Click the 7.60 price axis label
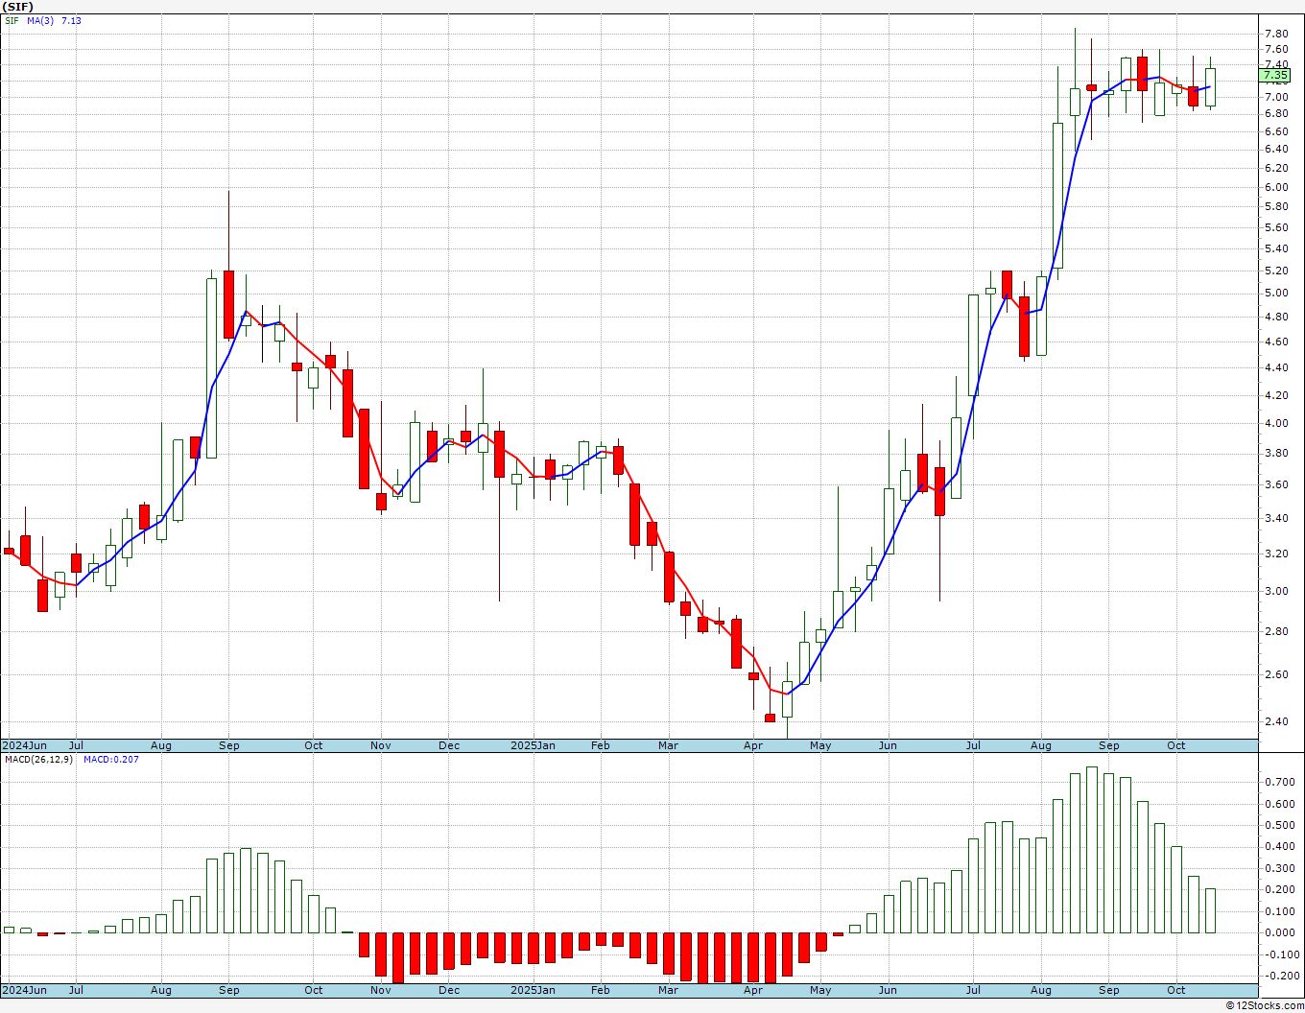Viewport: 1305px width, 1013px height. click(x=1275, y=50)
